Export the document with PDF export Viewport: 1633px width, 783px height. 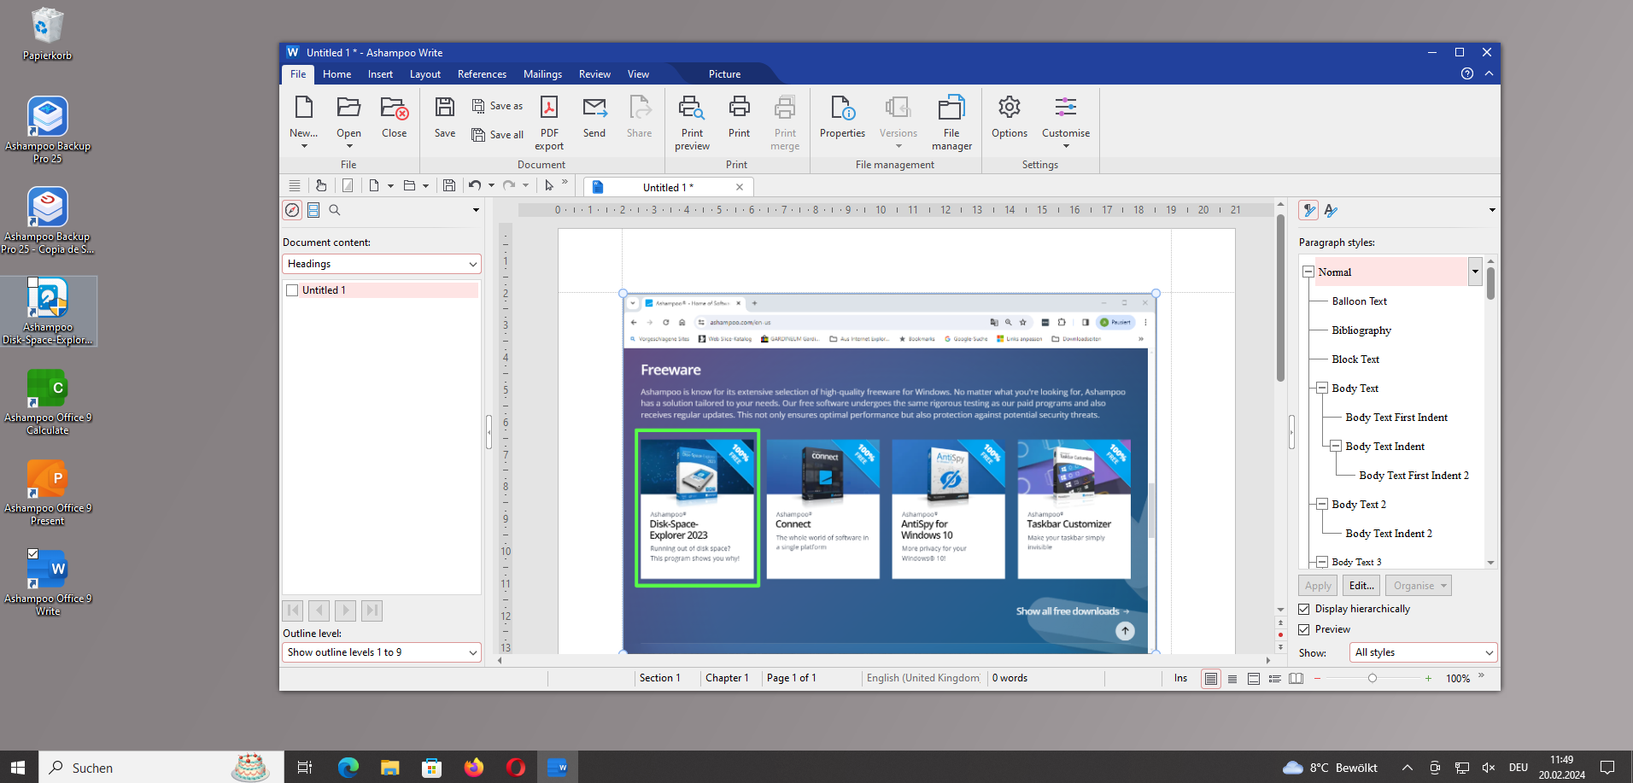tap(549, 122)
